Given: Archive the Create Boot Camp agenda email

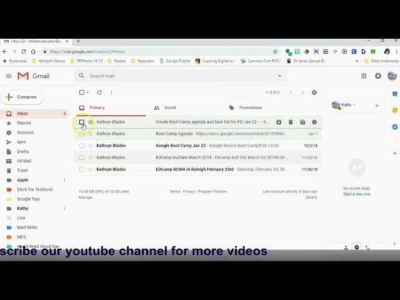Looking at the screenshot, I should point(279,122).
